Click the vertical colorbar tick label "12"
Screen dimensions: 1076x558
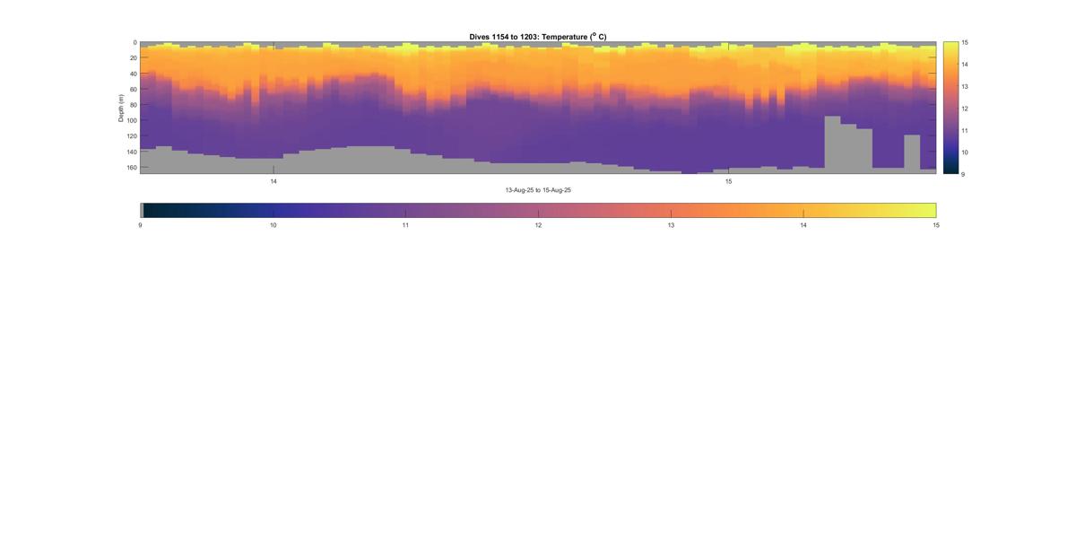pyautogui.click(x=966, y=109)
